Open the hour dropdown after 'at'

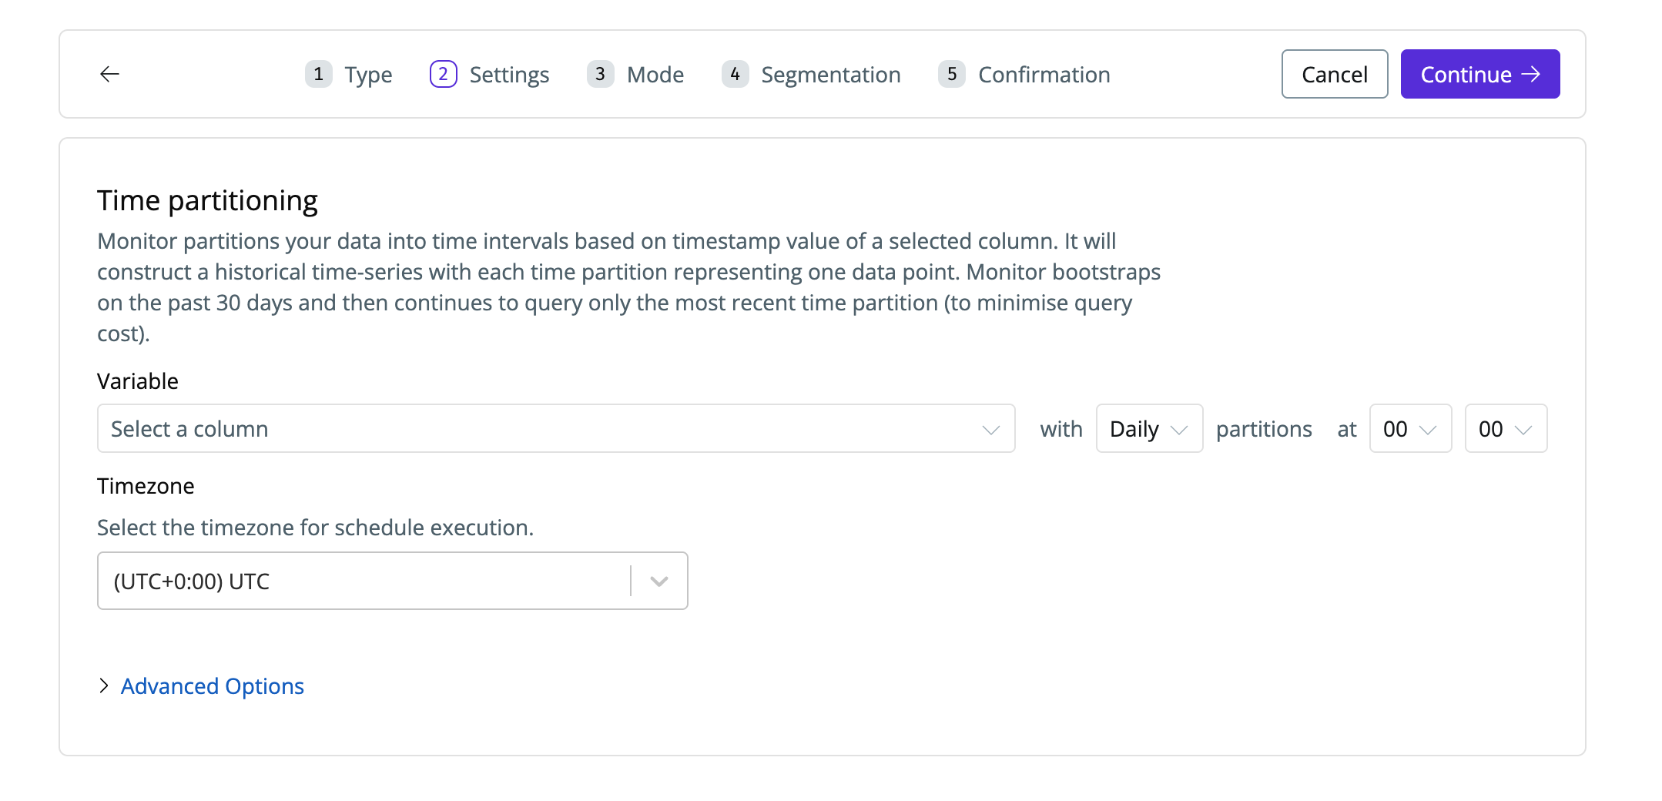pos(1409,429)
